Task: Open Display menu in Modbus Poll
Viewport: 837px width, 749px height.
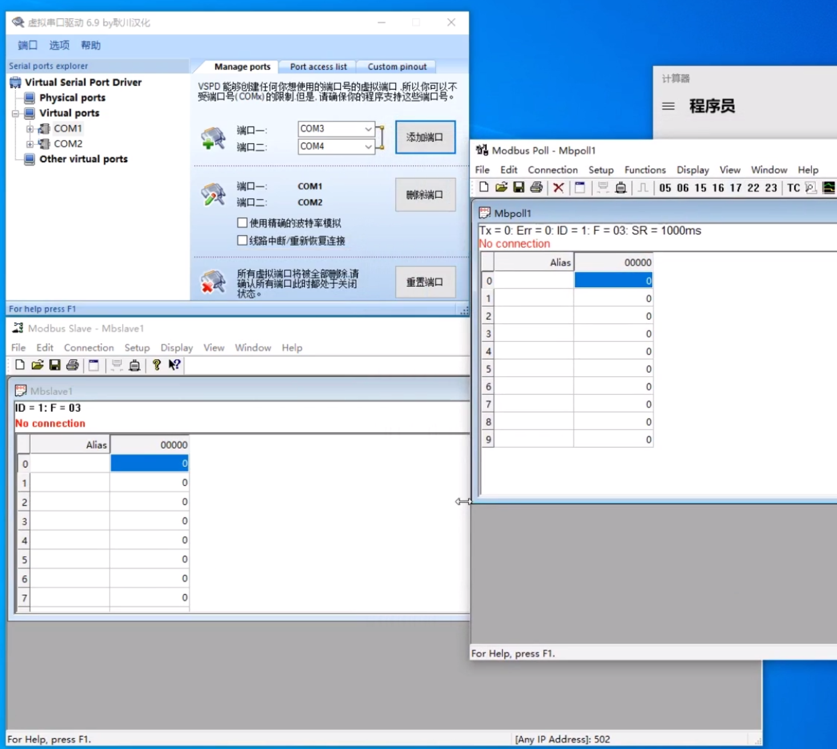Action: tap(693, 170)
